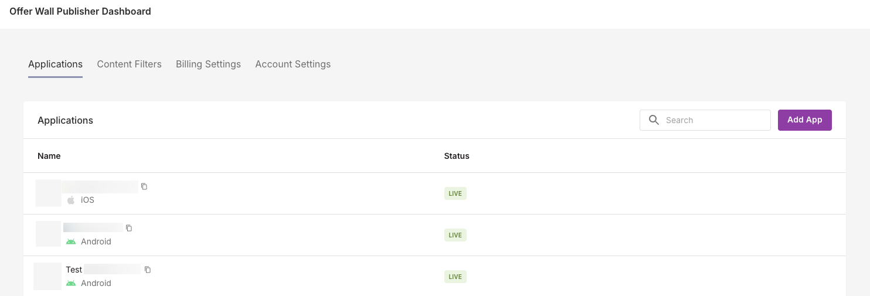This screenshot has height=296, width=870.
Task: Open the Test app's thumbnail image
Action: click(x=47, y=276)
